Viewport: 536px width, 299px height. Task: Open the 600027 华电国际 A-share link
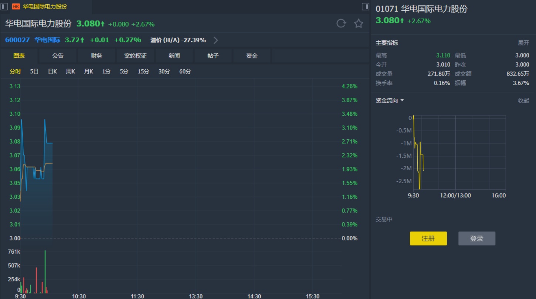point(33,40)
